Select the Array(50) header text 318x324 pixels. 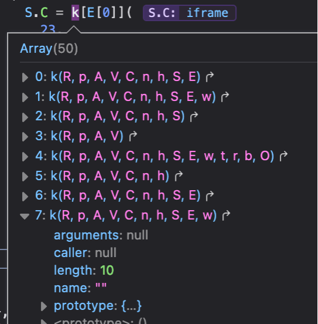coord(49,49)
